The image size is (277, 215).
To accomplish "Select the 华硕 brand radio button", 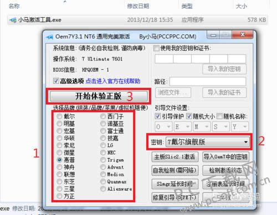I will coord(59,138).
